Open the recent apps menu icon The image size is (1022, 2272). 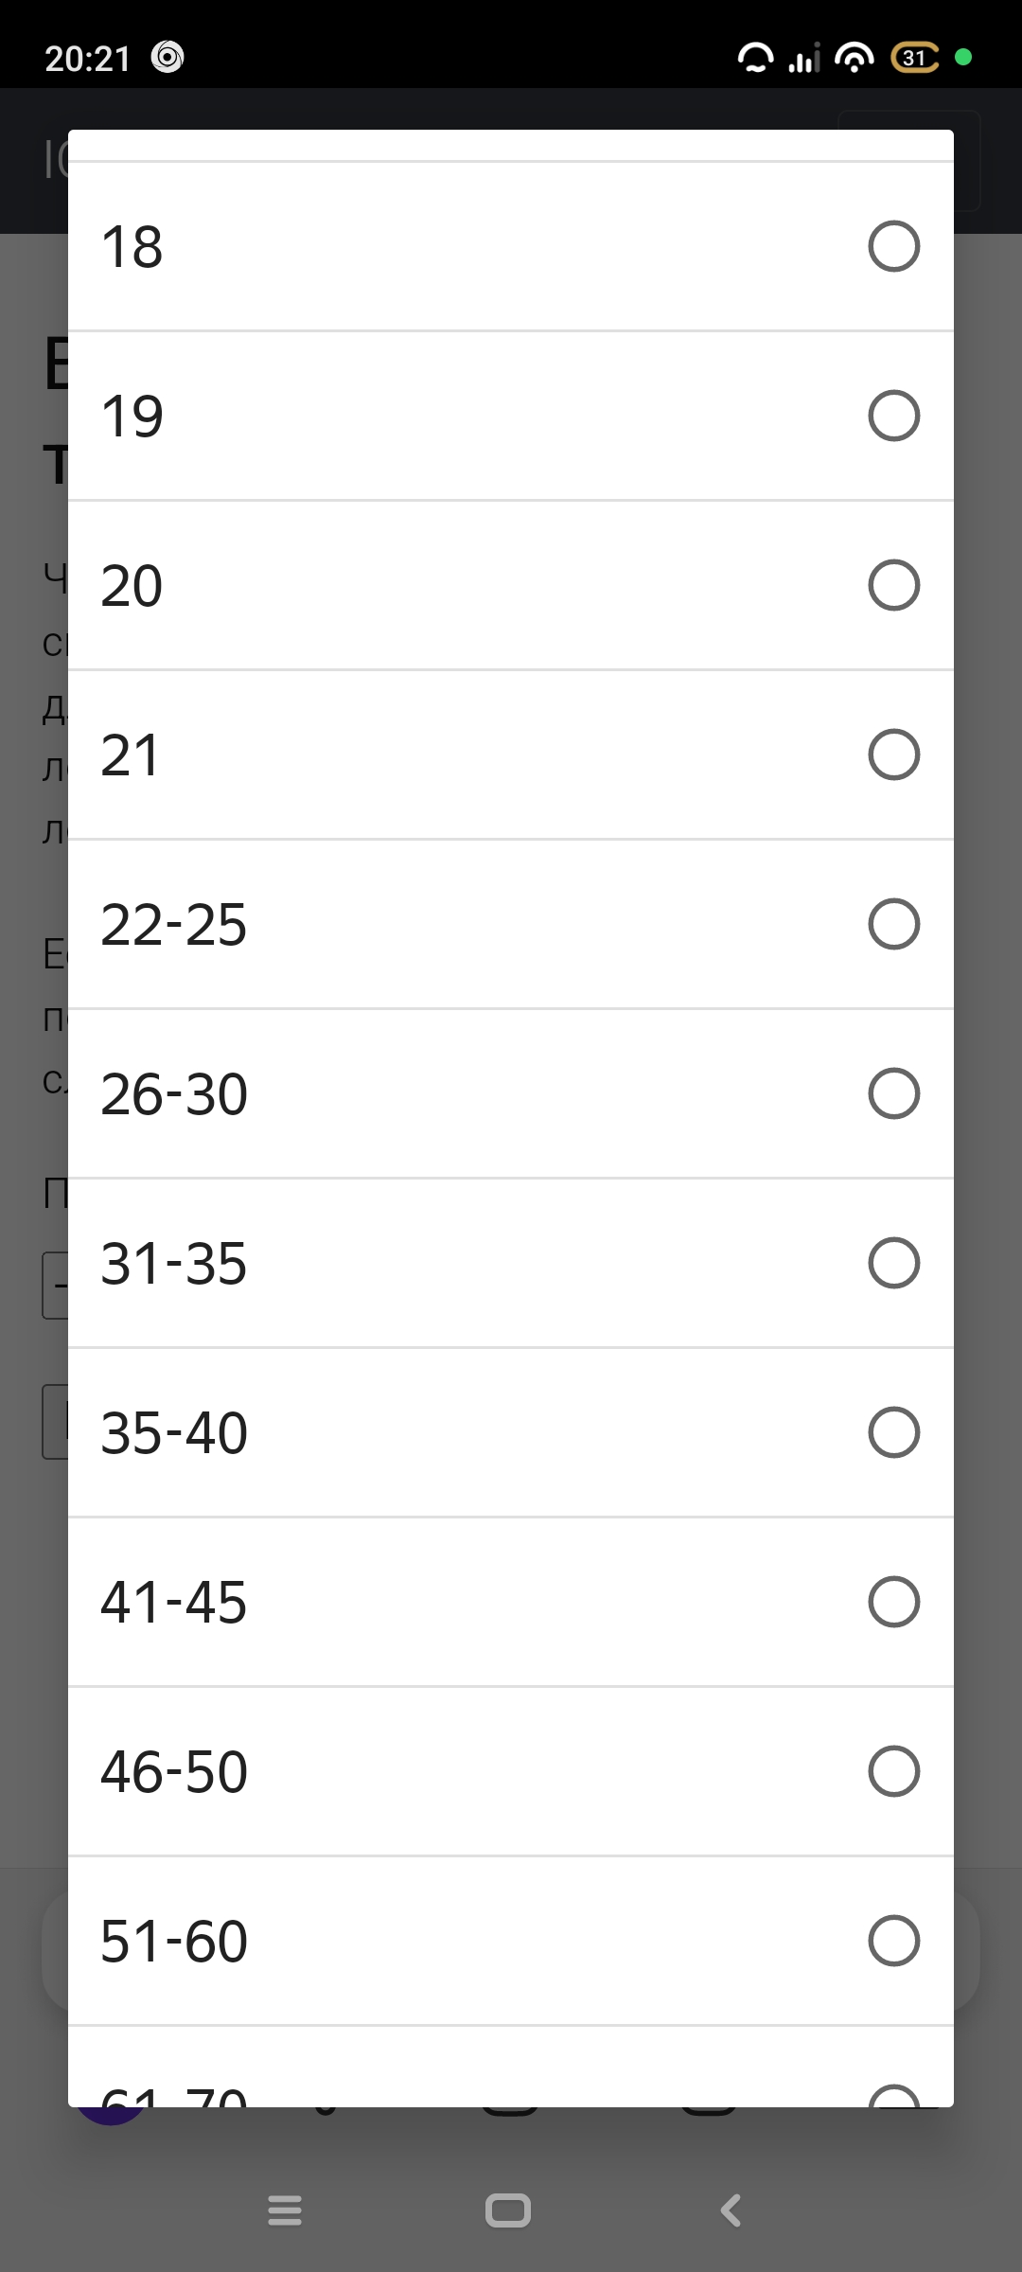(x=285, y=2210)
